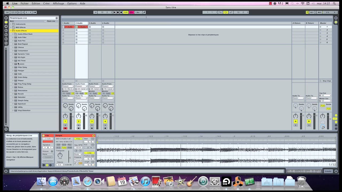Screen dimensions: 342x192
Task: Click the transport Play button
Action: pos(115,12)
